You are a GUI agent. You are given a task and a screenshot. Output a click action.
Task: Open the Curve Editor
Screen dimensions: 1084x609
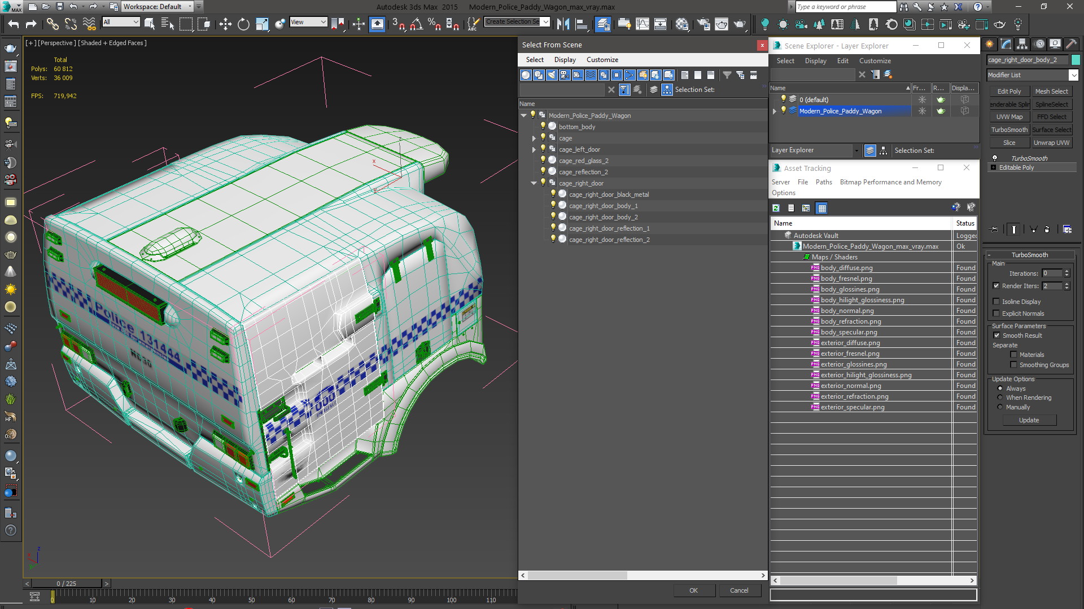click(642, 24)
